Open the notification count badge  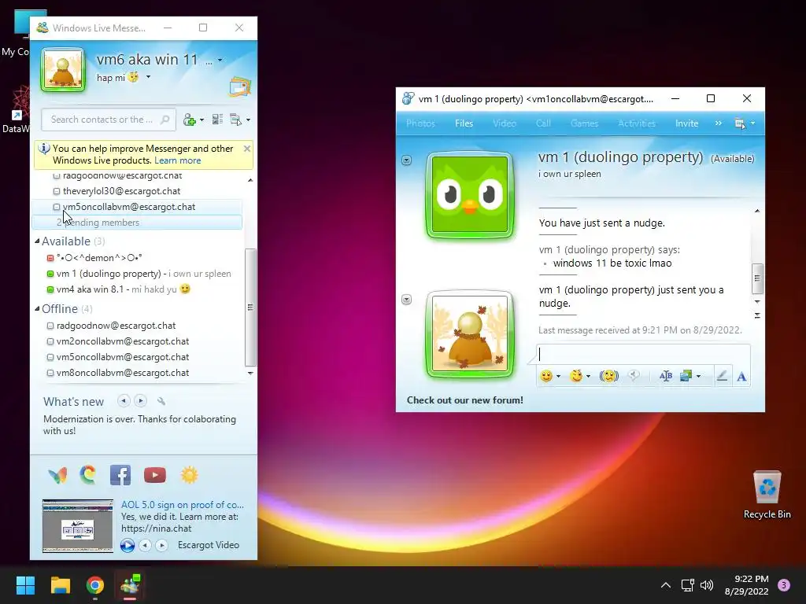[x=784, y=585]
